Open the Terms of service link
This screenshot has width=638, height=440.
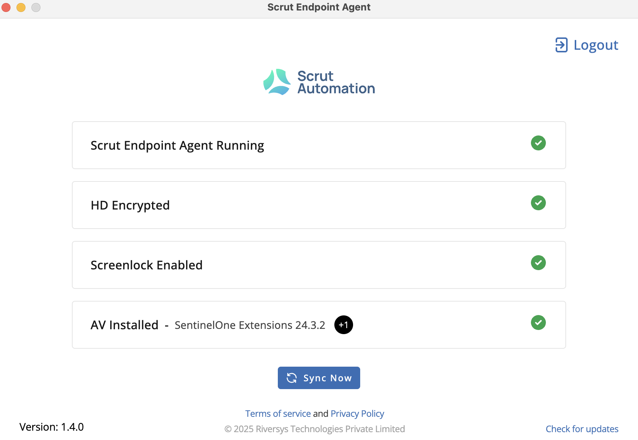[x=278, y=413]
